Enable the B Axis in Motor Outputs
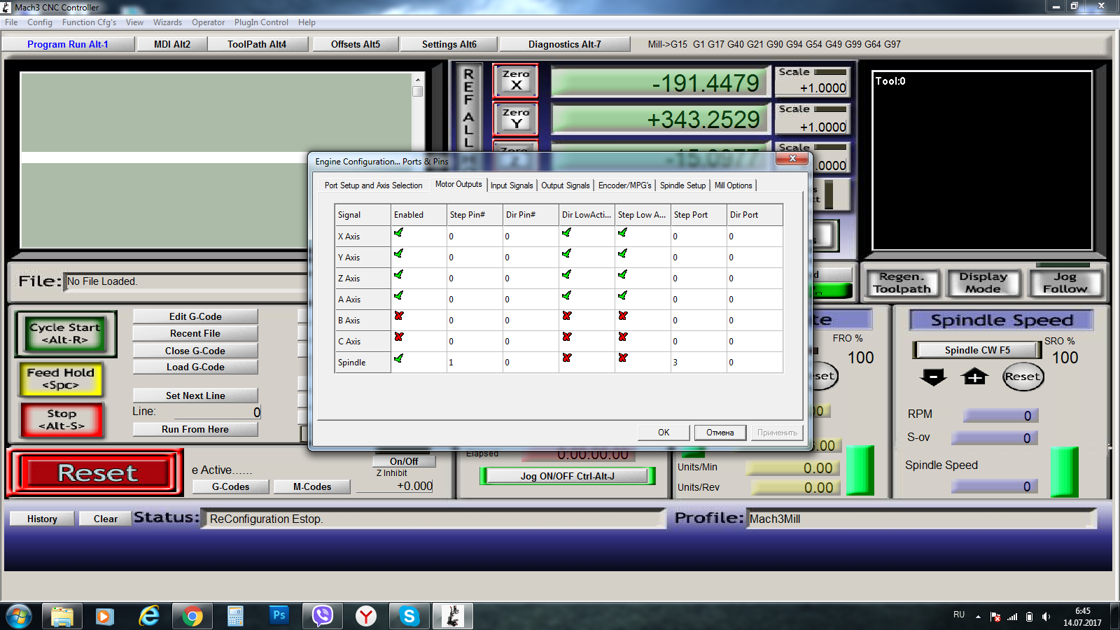 coord(399,316)
